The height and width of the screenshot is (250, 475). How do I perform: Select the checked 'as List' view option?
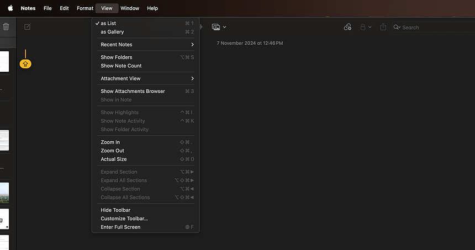coord(145,23)
